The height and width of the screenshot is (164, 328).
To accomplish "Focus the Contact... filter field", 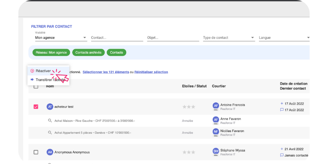I will pyautogui.click(x=117, y=38).
